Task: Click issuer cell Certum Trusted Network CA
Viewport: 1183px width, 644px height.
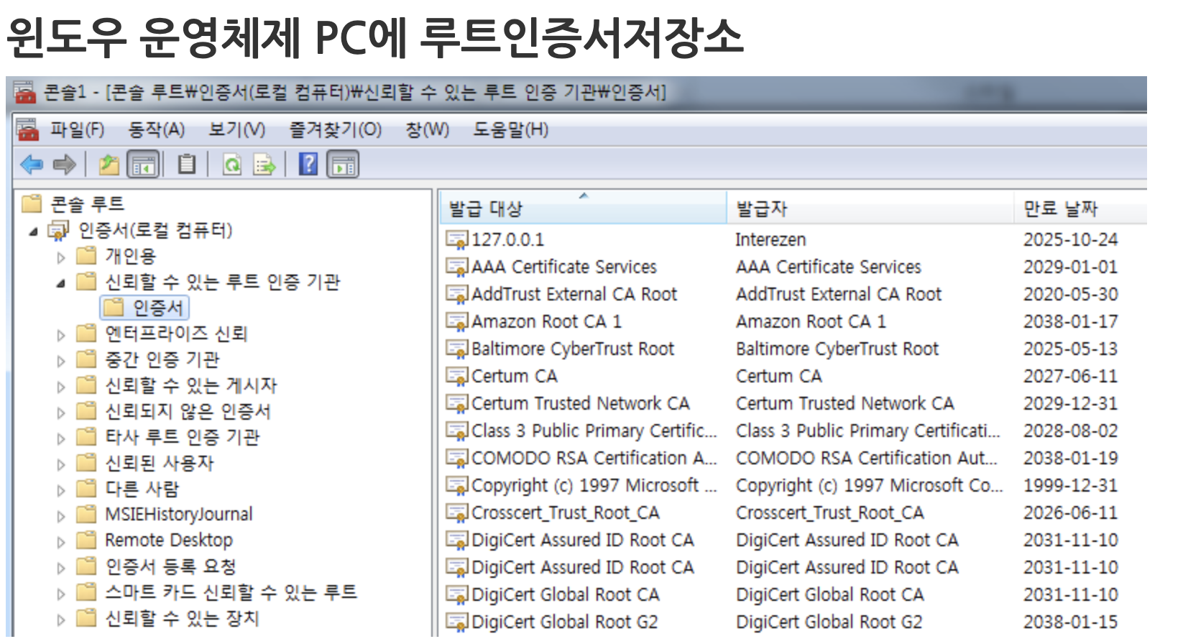Action: pos(844,403)
